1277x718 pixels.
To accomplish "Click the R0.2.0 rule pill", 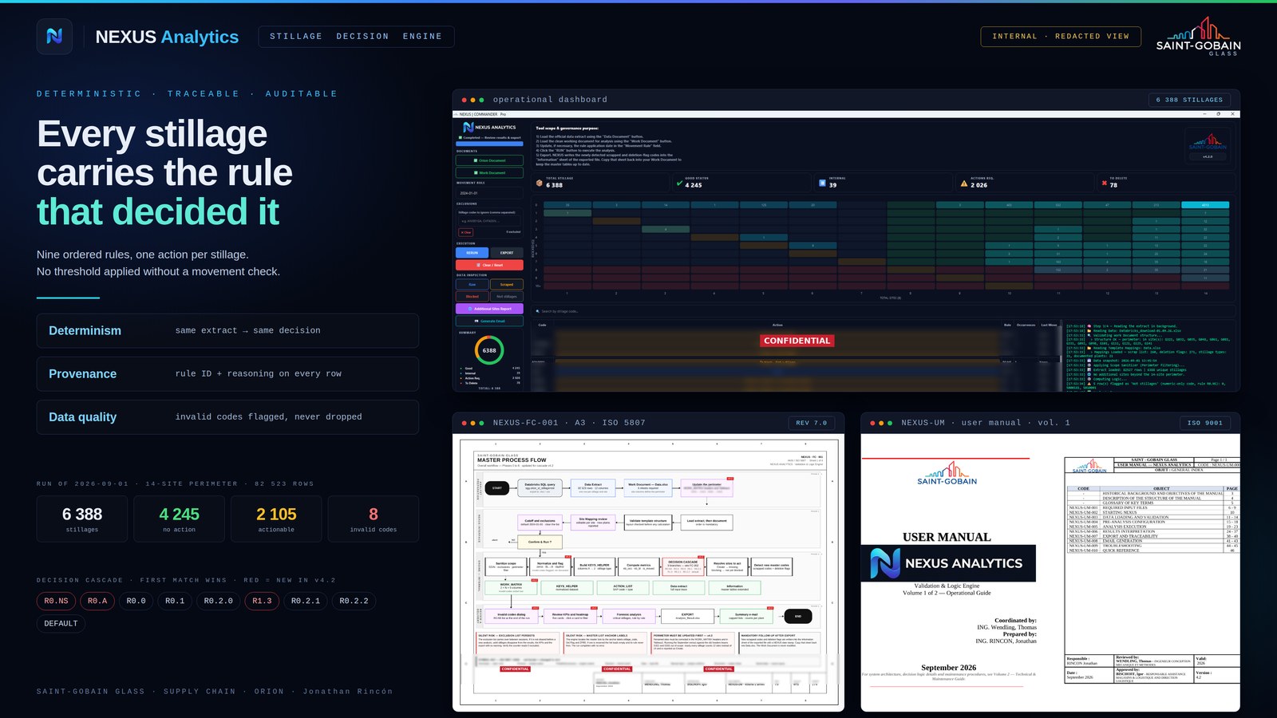I will (219, 601).
